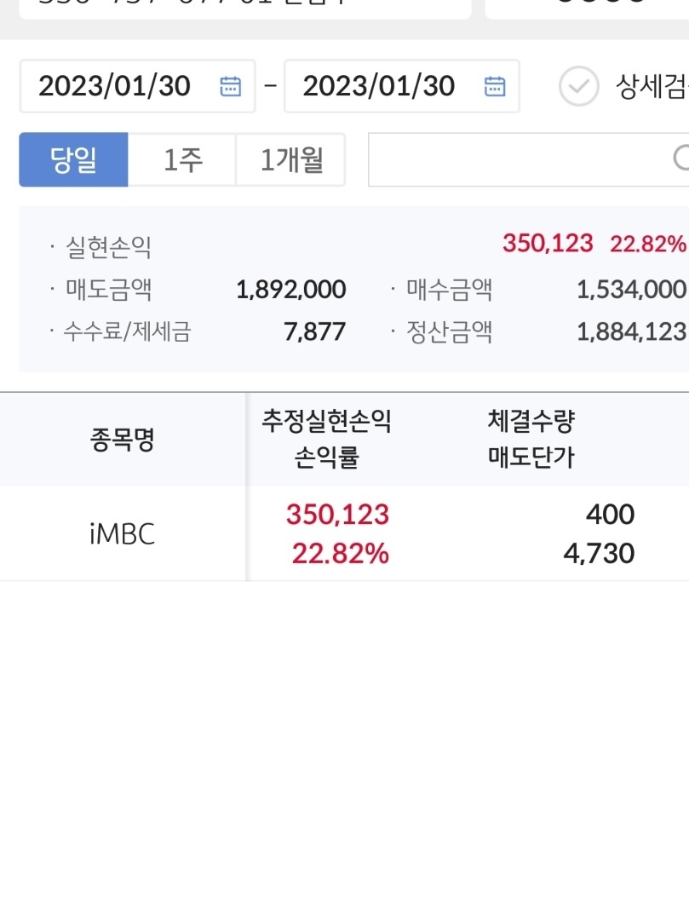
Task: Click the password field at top right
Action: [x=587, y=8]
